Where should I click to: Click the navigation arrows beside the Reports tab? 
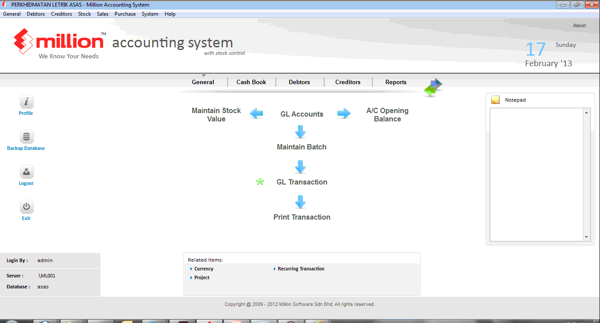pyautogui.click(x=432, y=85)
